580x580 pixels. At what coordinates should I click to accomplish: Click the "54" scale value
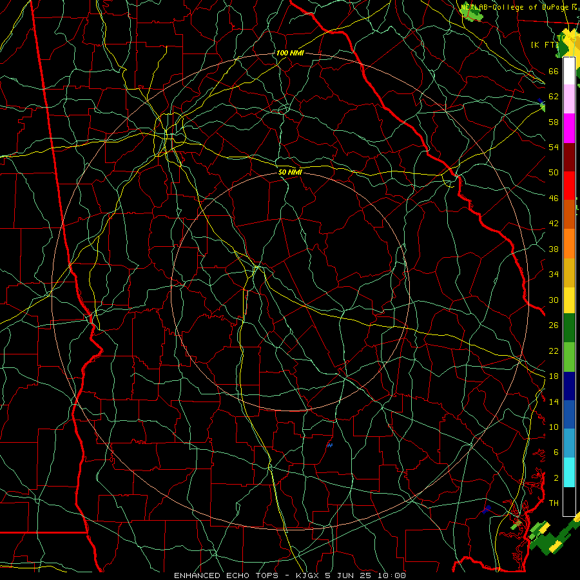pos(554,147)
